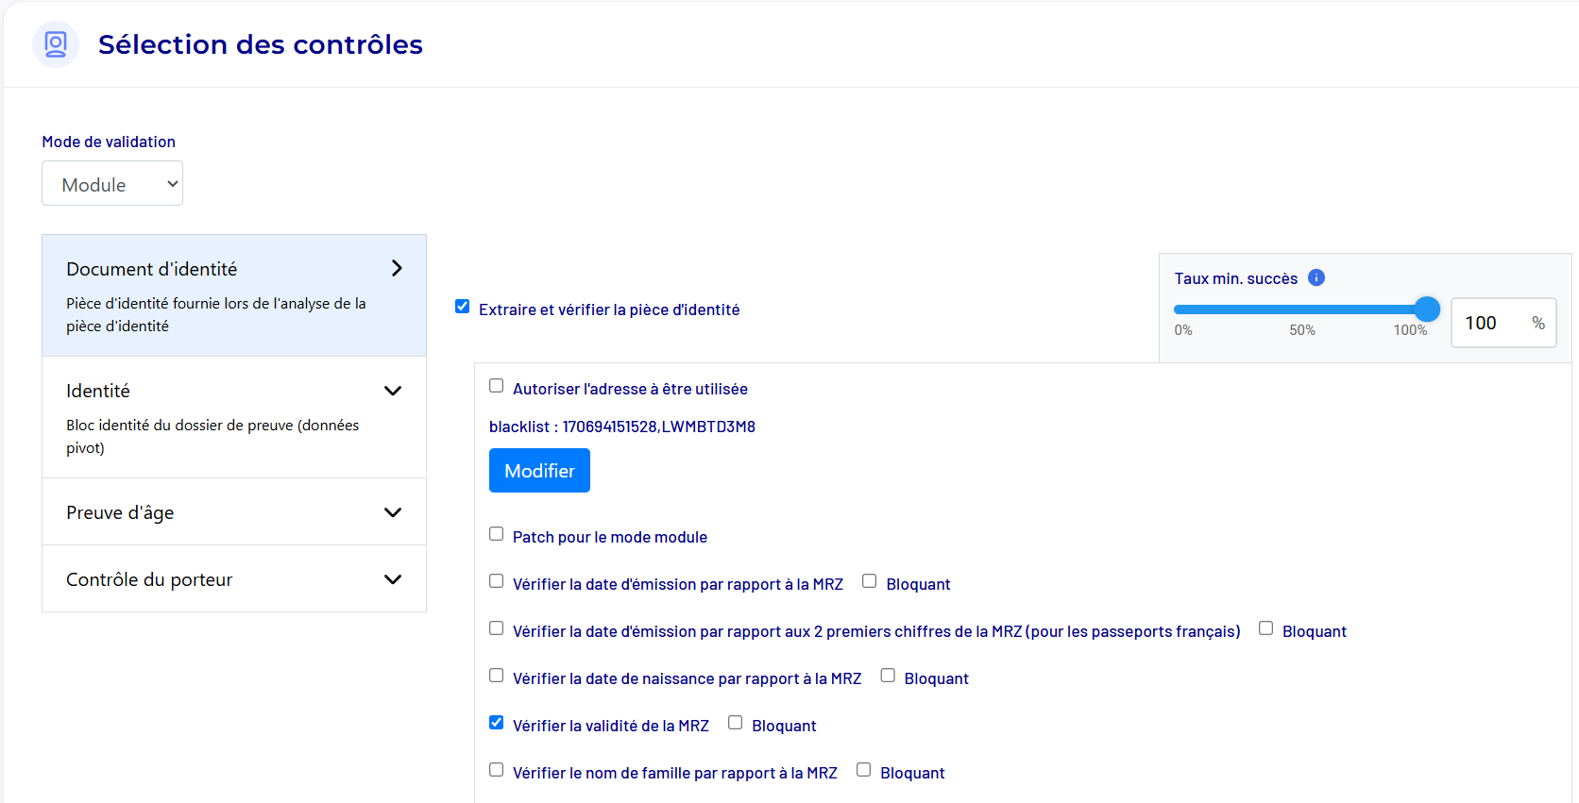
Task: Click the identity badge icon beside the title
Action: pos(56,44)
